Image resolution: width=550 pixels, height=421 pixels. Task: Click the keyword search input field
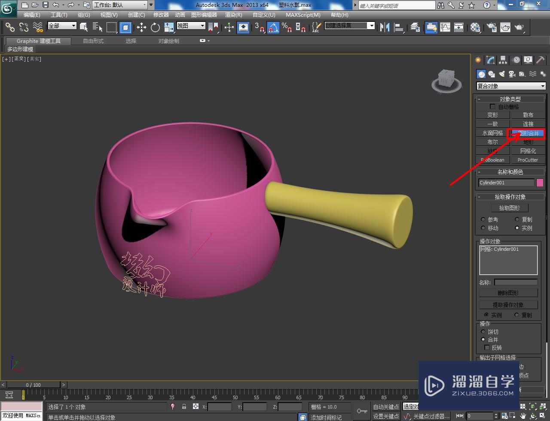(397, 6)
